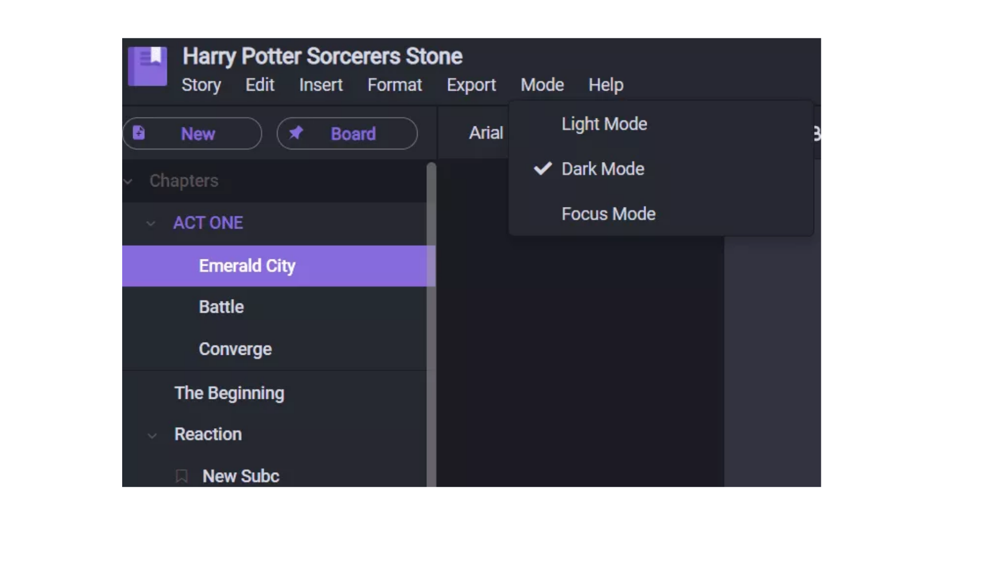Collapse the ACT ONE chapter group

(151, 224)
